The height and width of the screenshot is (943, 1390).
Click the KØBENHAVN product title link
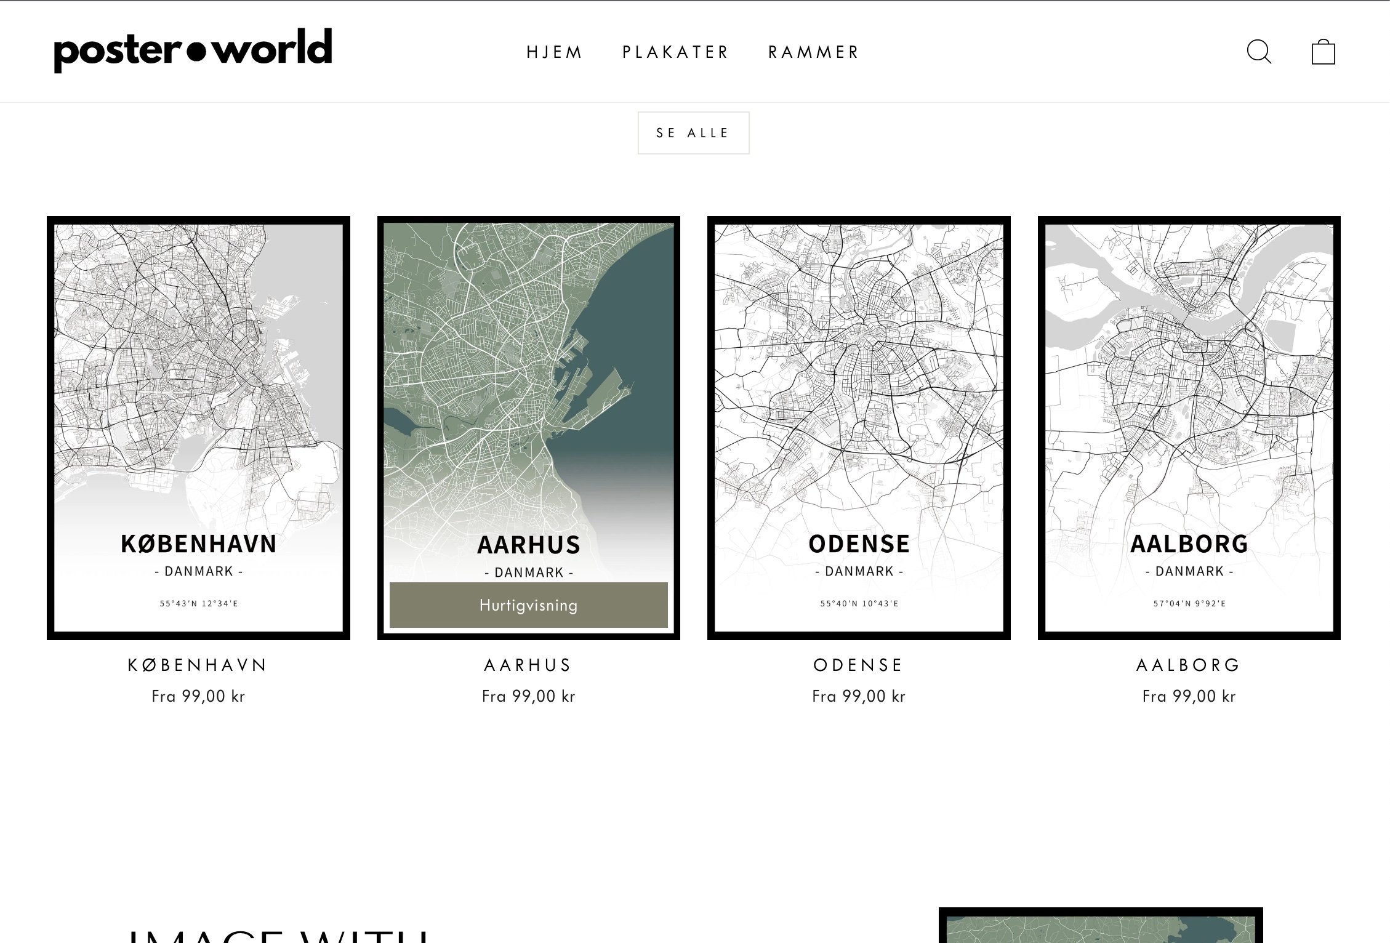[x=198, y=665]
